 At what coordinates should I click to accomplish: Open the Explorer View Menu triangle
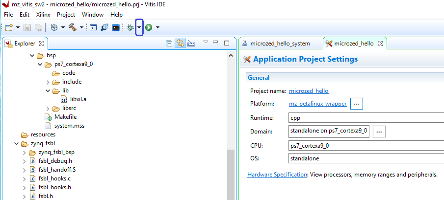(206, 42)
